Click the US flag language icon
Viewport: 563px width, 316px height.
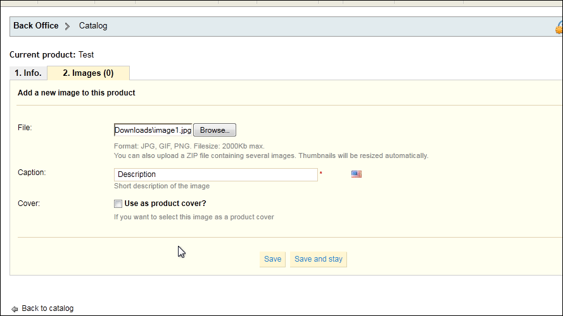point(356,174)
